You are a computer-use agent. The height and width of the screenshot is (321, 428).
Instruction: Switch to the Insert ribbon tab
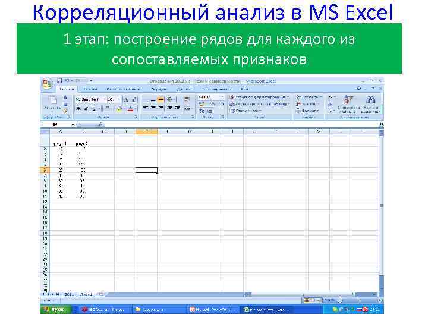click(x=90, y=89)
